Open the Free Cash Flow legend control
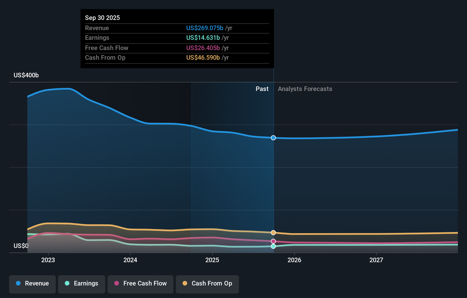 click(x=140, y=283)
